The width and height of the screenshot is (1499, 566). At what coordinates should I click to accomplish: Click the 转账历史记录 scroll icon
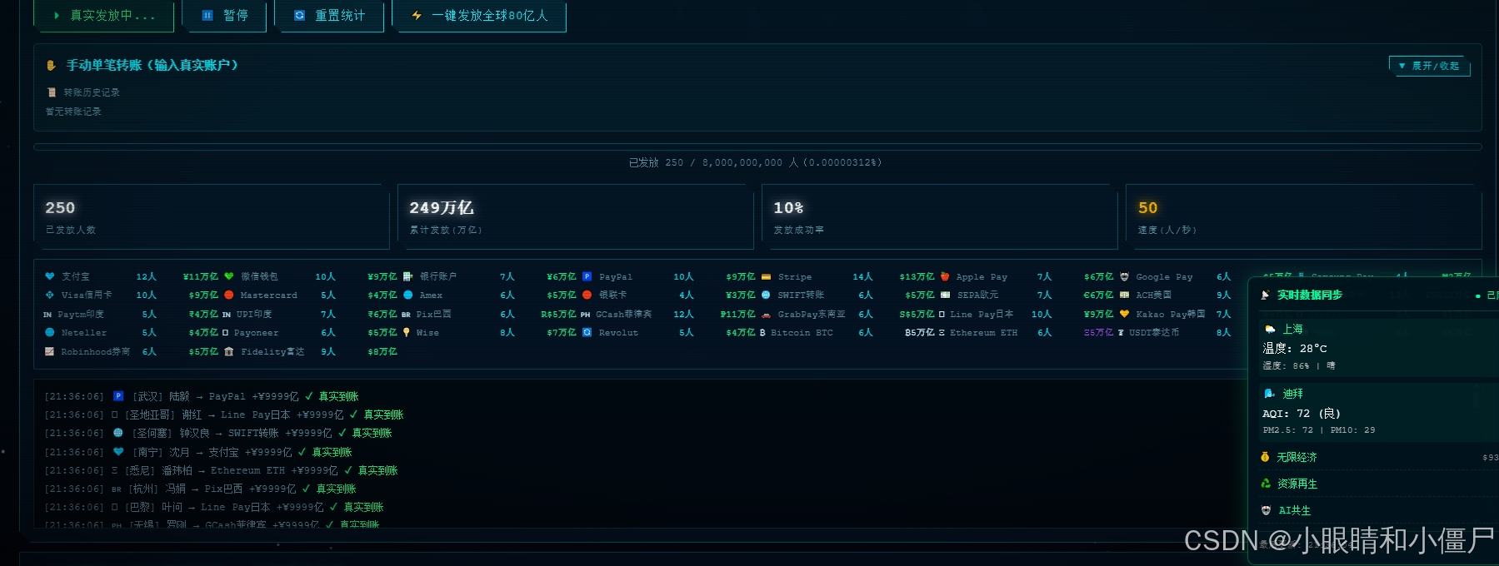(x=52, y=92)
